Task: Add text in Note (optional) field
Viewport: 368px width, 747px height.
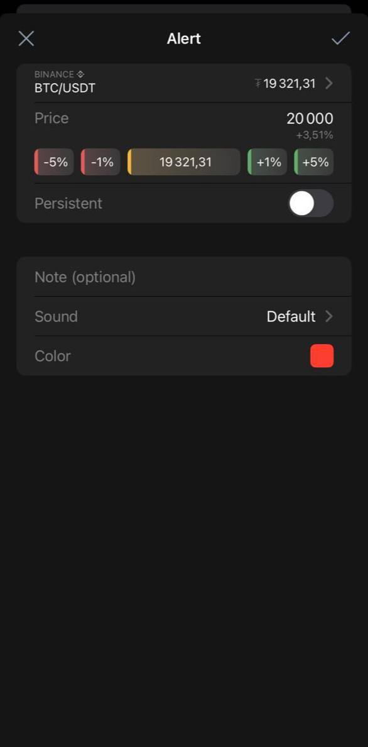Action: click(184, 277)
